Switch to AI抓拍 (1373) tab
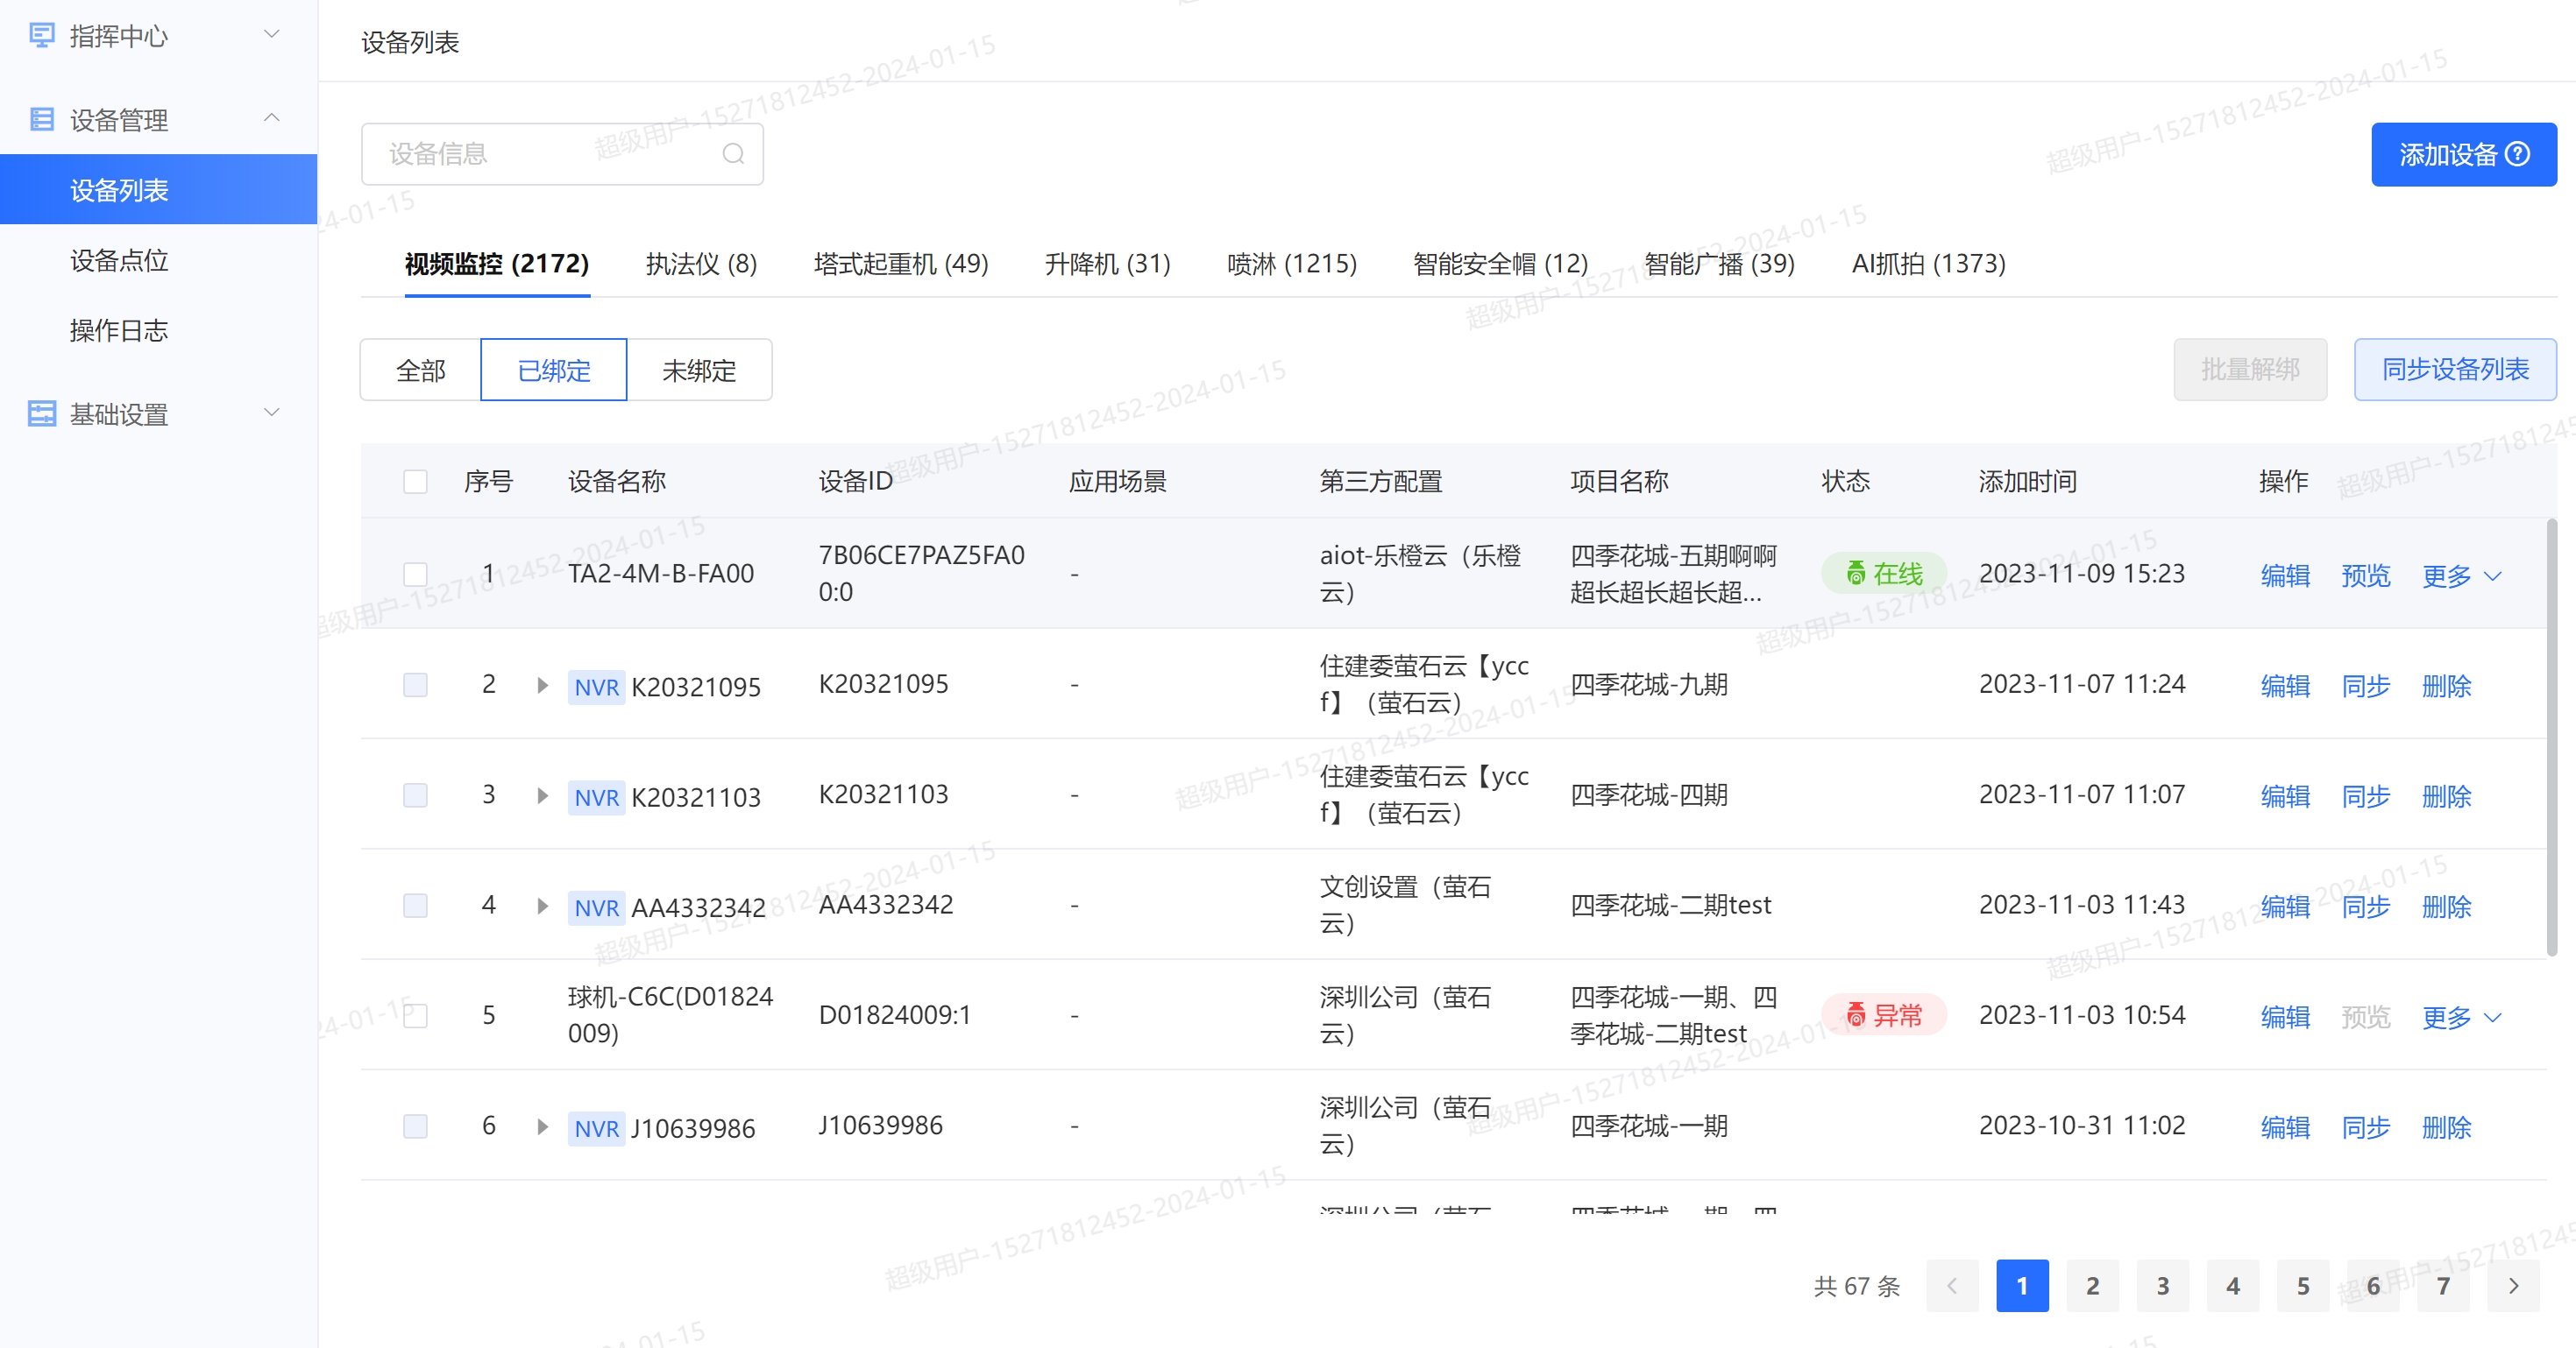The image size is (2576, 1348). [1928, 264]
